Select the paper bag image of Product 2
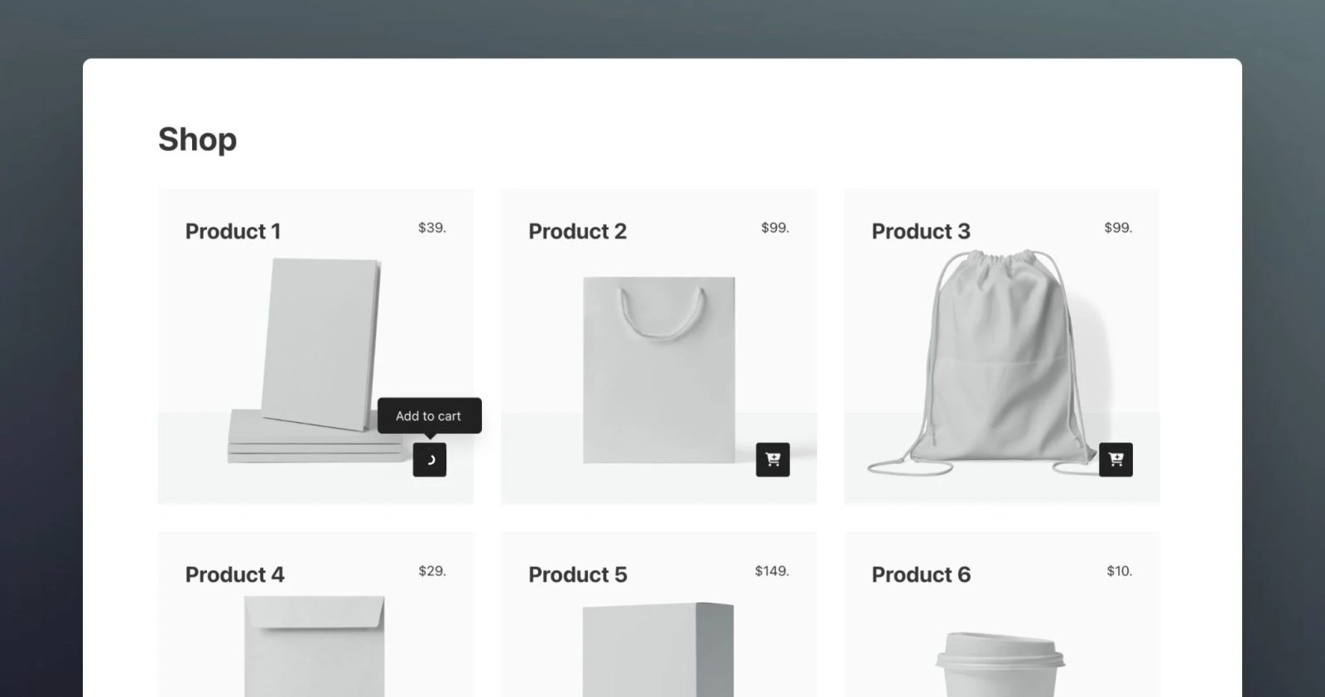The height and width of the screenshot is (697, 1325). [659, 370]
